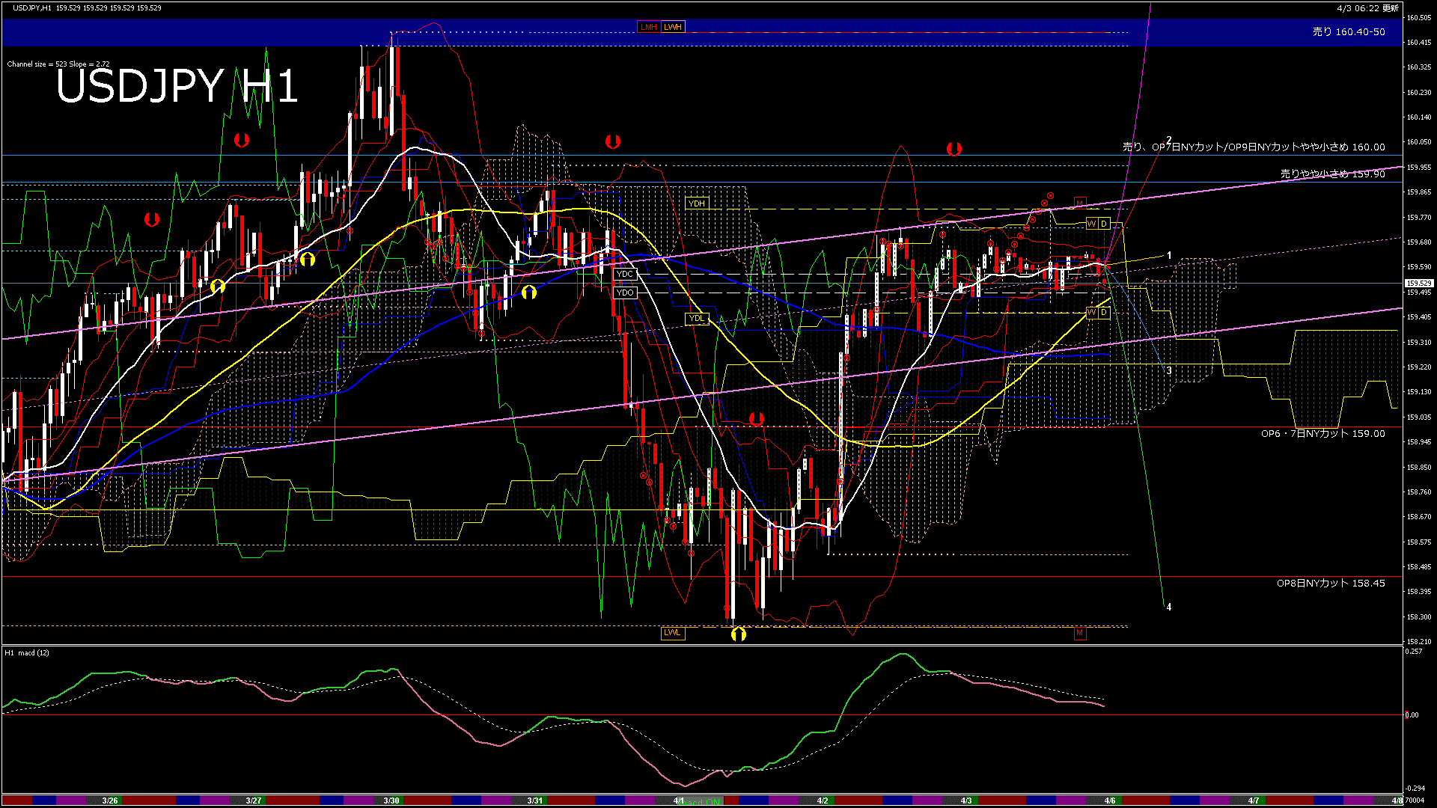Click the YDH yellow label box
This screenshot has width=1437, height=808.
[697, 203]
